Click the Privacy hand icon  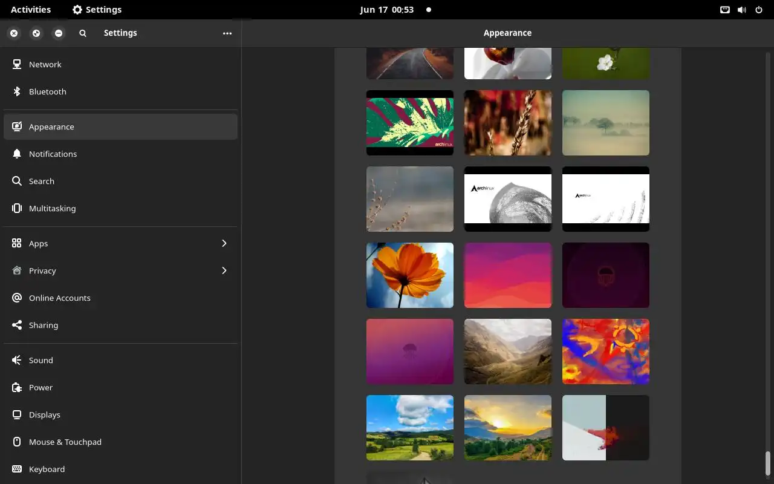(17, 270)
